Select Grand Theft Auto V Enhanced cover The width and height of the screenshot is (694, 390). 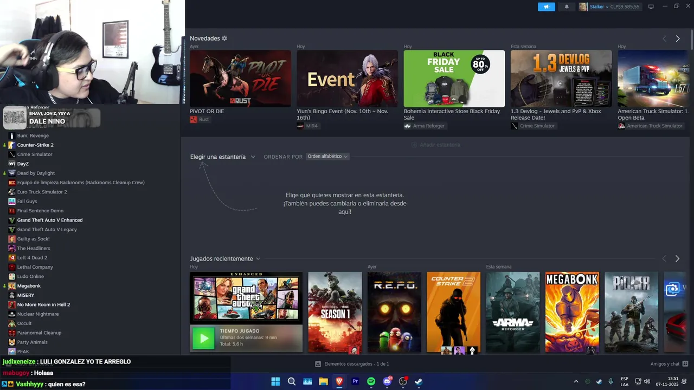point(246,298)
